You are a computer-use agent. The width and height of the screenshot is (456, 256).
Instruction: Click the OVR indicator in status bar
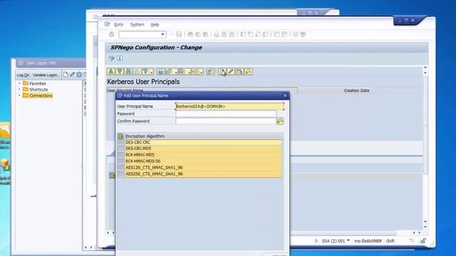tap(390, 241)
